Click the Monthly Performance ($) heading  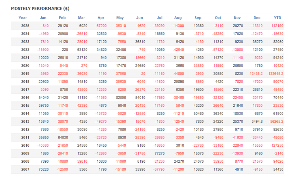tap(40, 8)
